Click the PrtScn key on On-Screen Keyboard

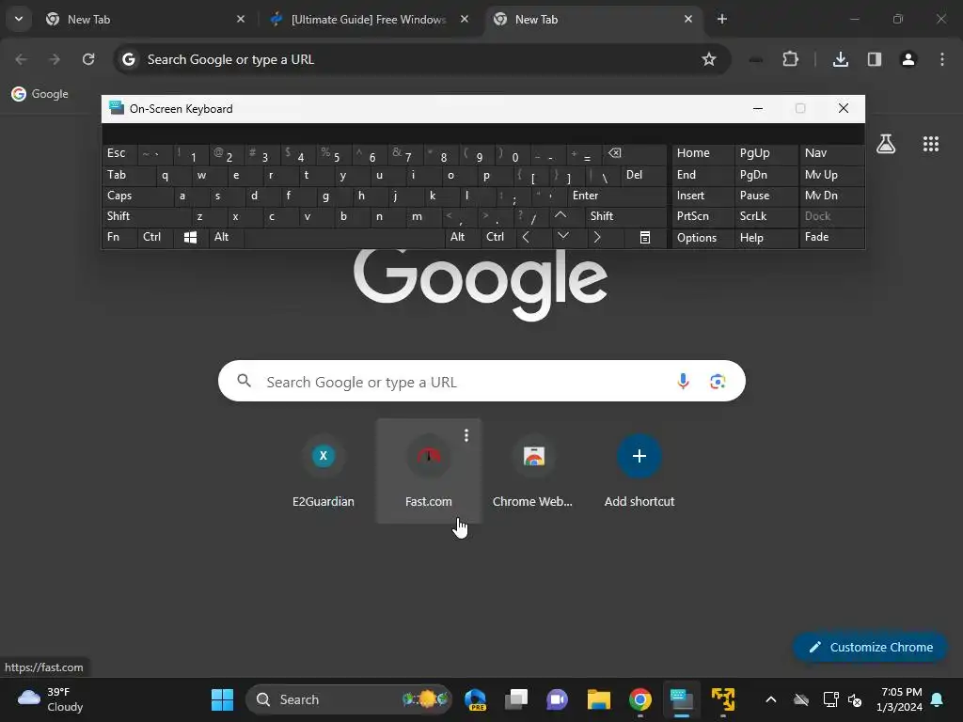point(703,216)
